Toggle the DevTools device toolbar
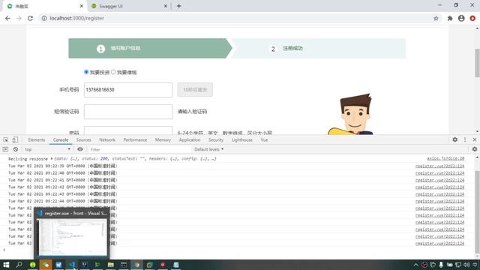 [15, 139]
